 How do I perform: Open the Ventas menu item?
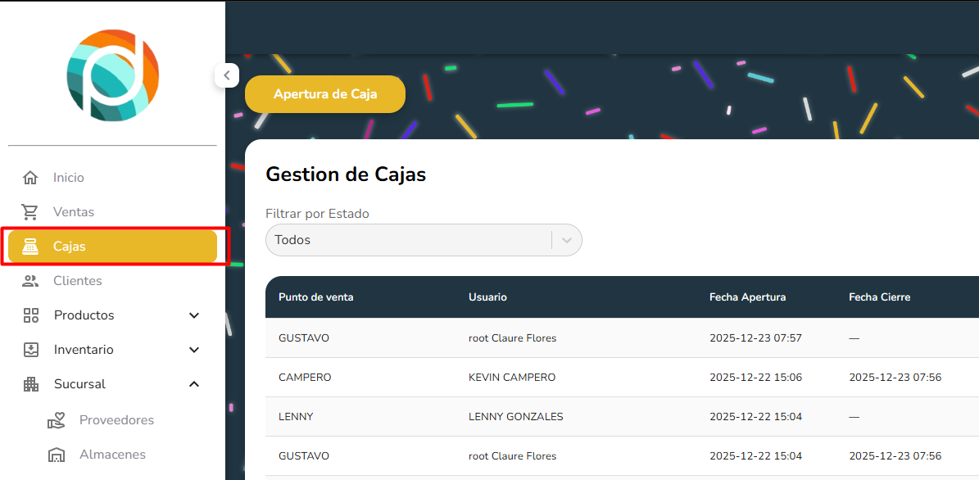(74, 212)
